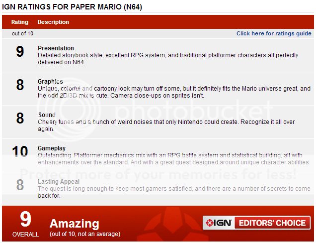Viewport: 316px width, 243px height.
Task: Click the 'IGN Ratings for Paper Mario (N64)' heading
Action: [x=72, y=7]
